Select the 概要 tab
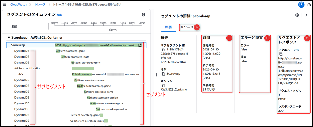The width and height of the screenshot is (313, 127). [x=168, y=27]
